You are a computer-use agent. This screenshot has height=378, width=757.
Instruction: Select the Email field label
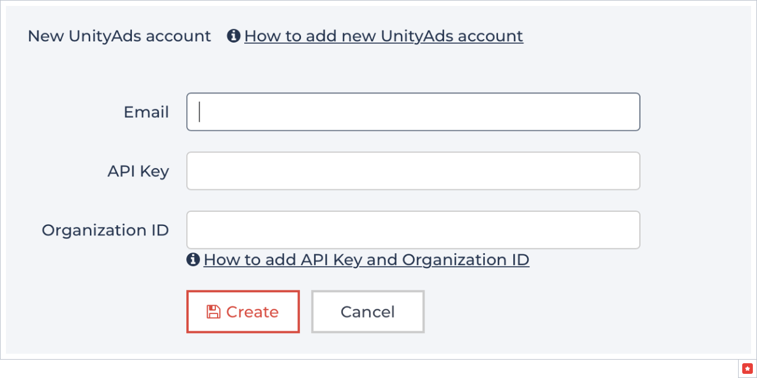click(x=146, y=111)
